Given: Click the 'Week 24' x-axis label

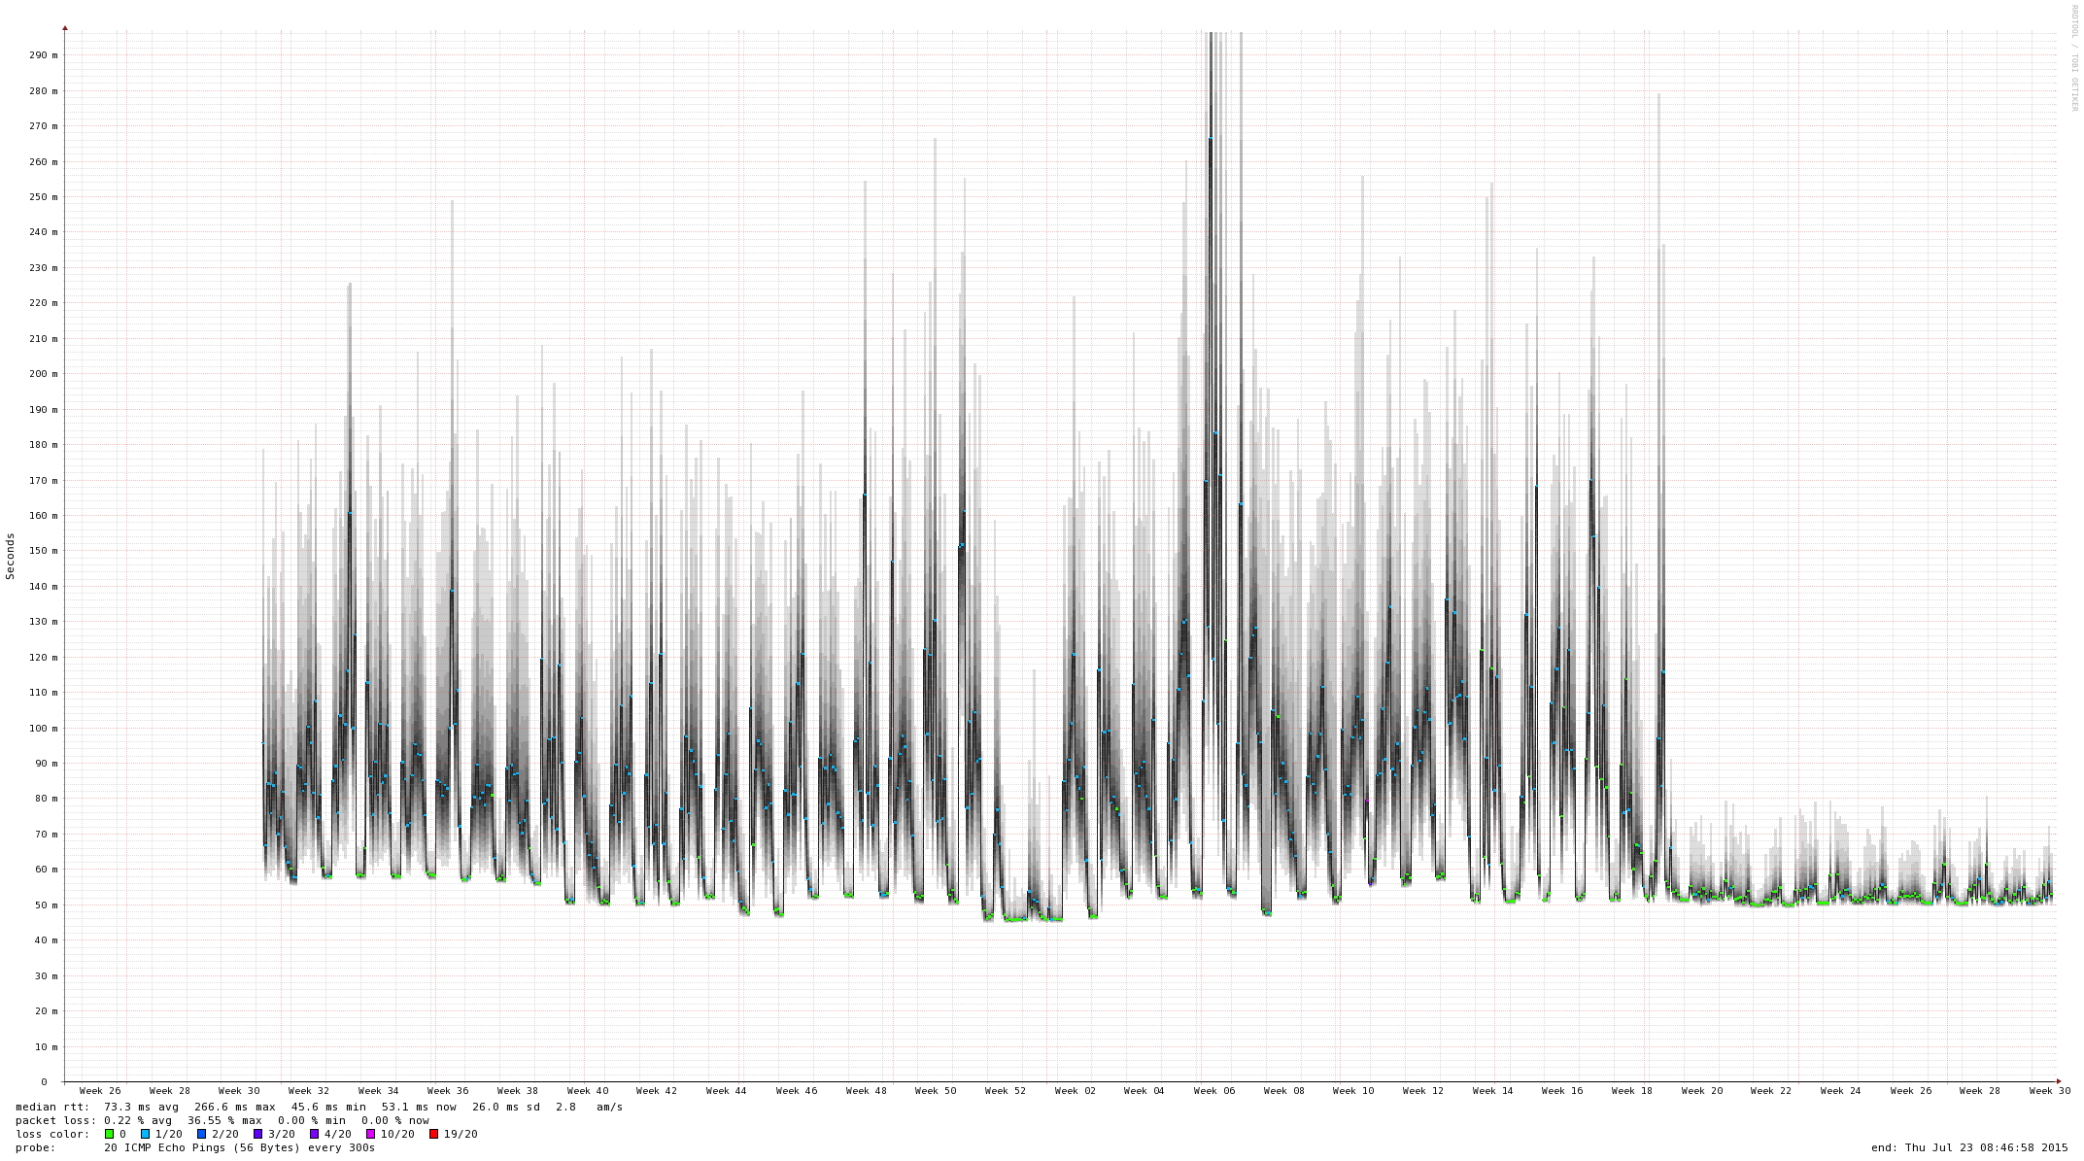Looking at the screenshot, I should [1841, 1091].
